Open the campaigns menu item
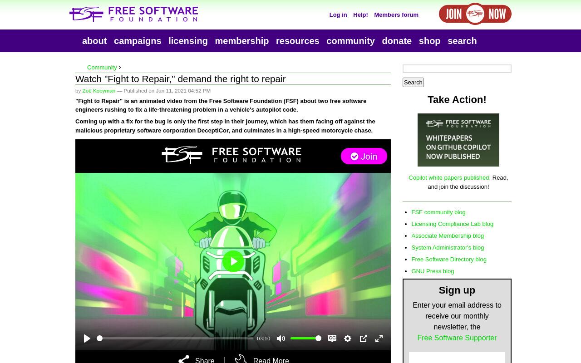 [x=138, y=41]
